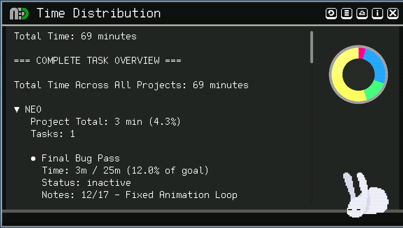Click the pink segment of the donut chart

pyautogui.click(x=362, y=53)
